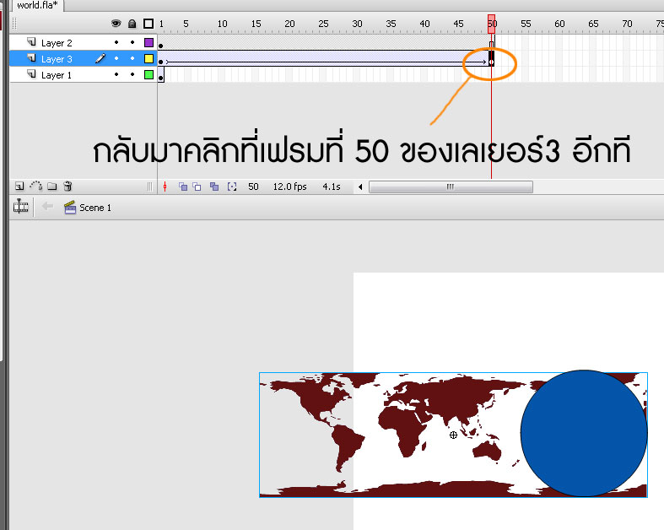This screenshot has height=530, width=664.
Task: Click the Show All Layers as Outlines square icon
Action: click(x=148, y=24)
